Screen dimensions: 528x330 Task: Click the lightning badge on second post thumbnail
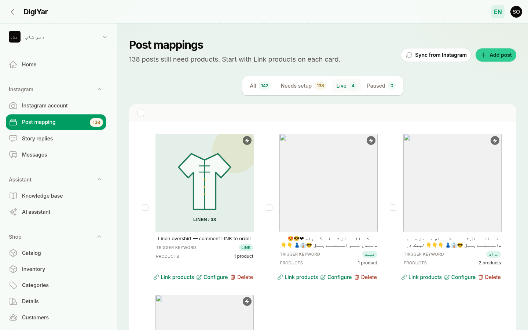pyautogui.click(x=371, y=140)
